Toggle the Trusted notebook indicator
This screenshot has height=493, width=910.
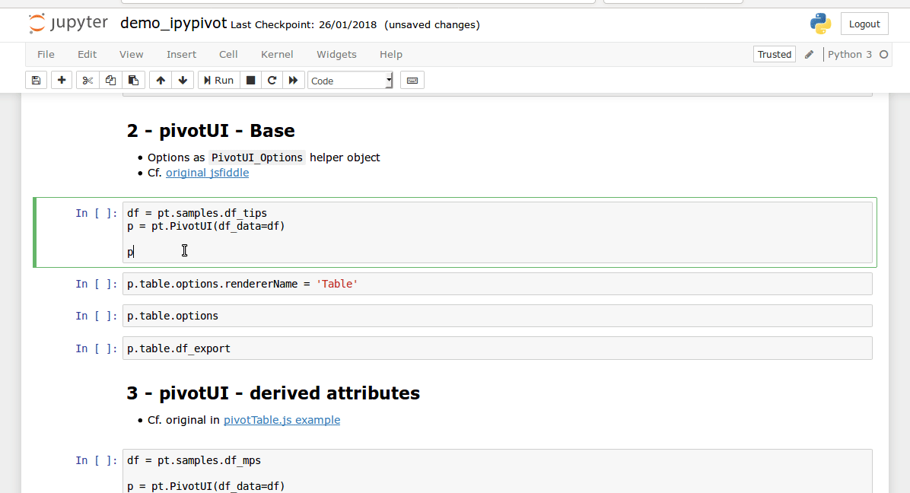tap(775, 54)
